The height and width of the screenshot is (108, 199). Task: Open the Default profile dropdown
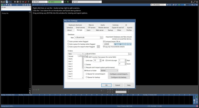[x=40, y=2]
